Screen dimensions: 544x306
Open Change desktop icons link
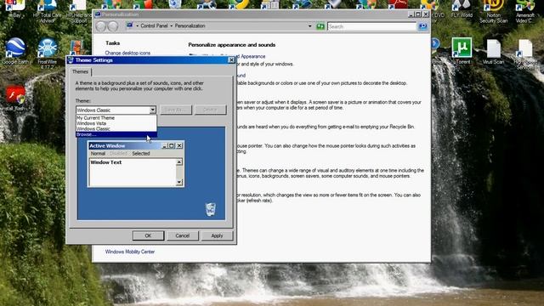point(127,53)
